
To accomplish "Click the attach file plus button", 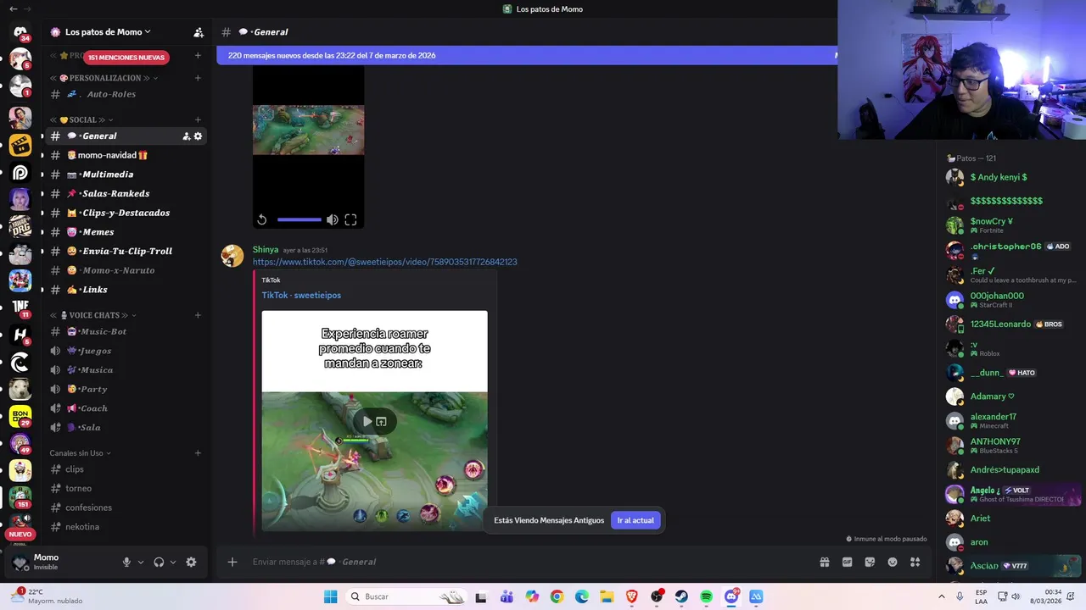I will pyautogui.click(x=232, y=562).
